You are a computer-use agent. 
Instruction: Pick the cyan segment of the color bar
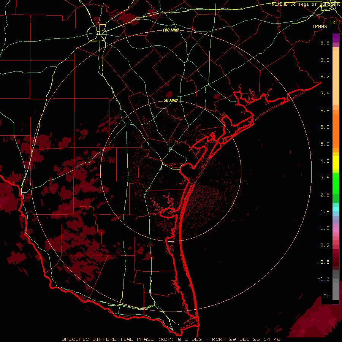336,209
